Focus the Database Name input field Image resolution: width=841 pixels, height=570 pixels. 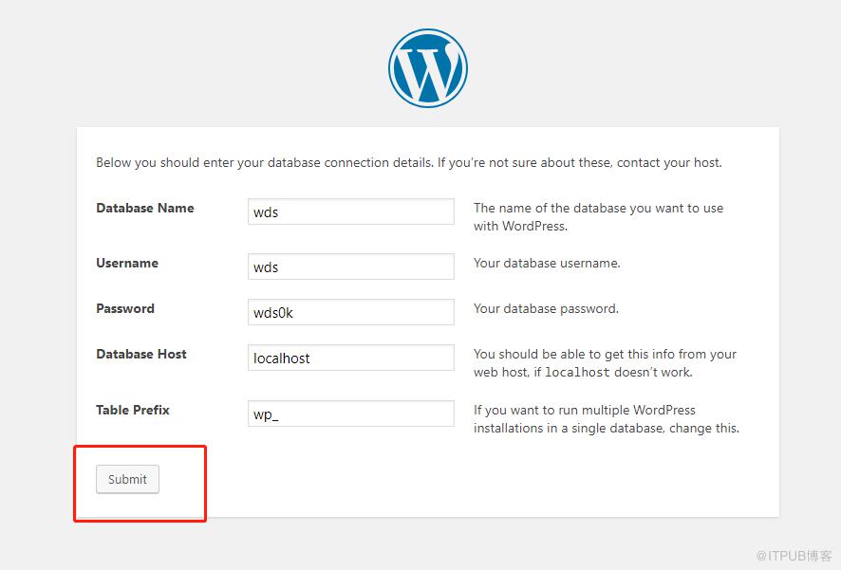coord(351,211)
